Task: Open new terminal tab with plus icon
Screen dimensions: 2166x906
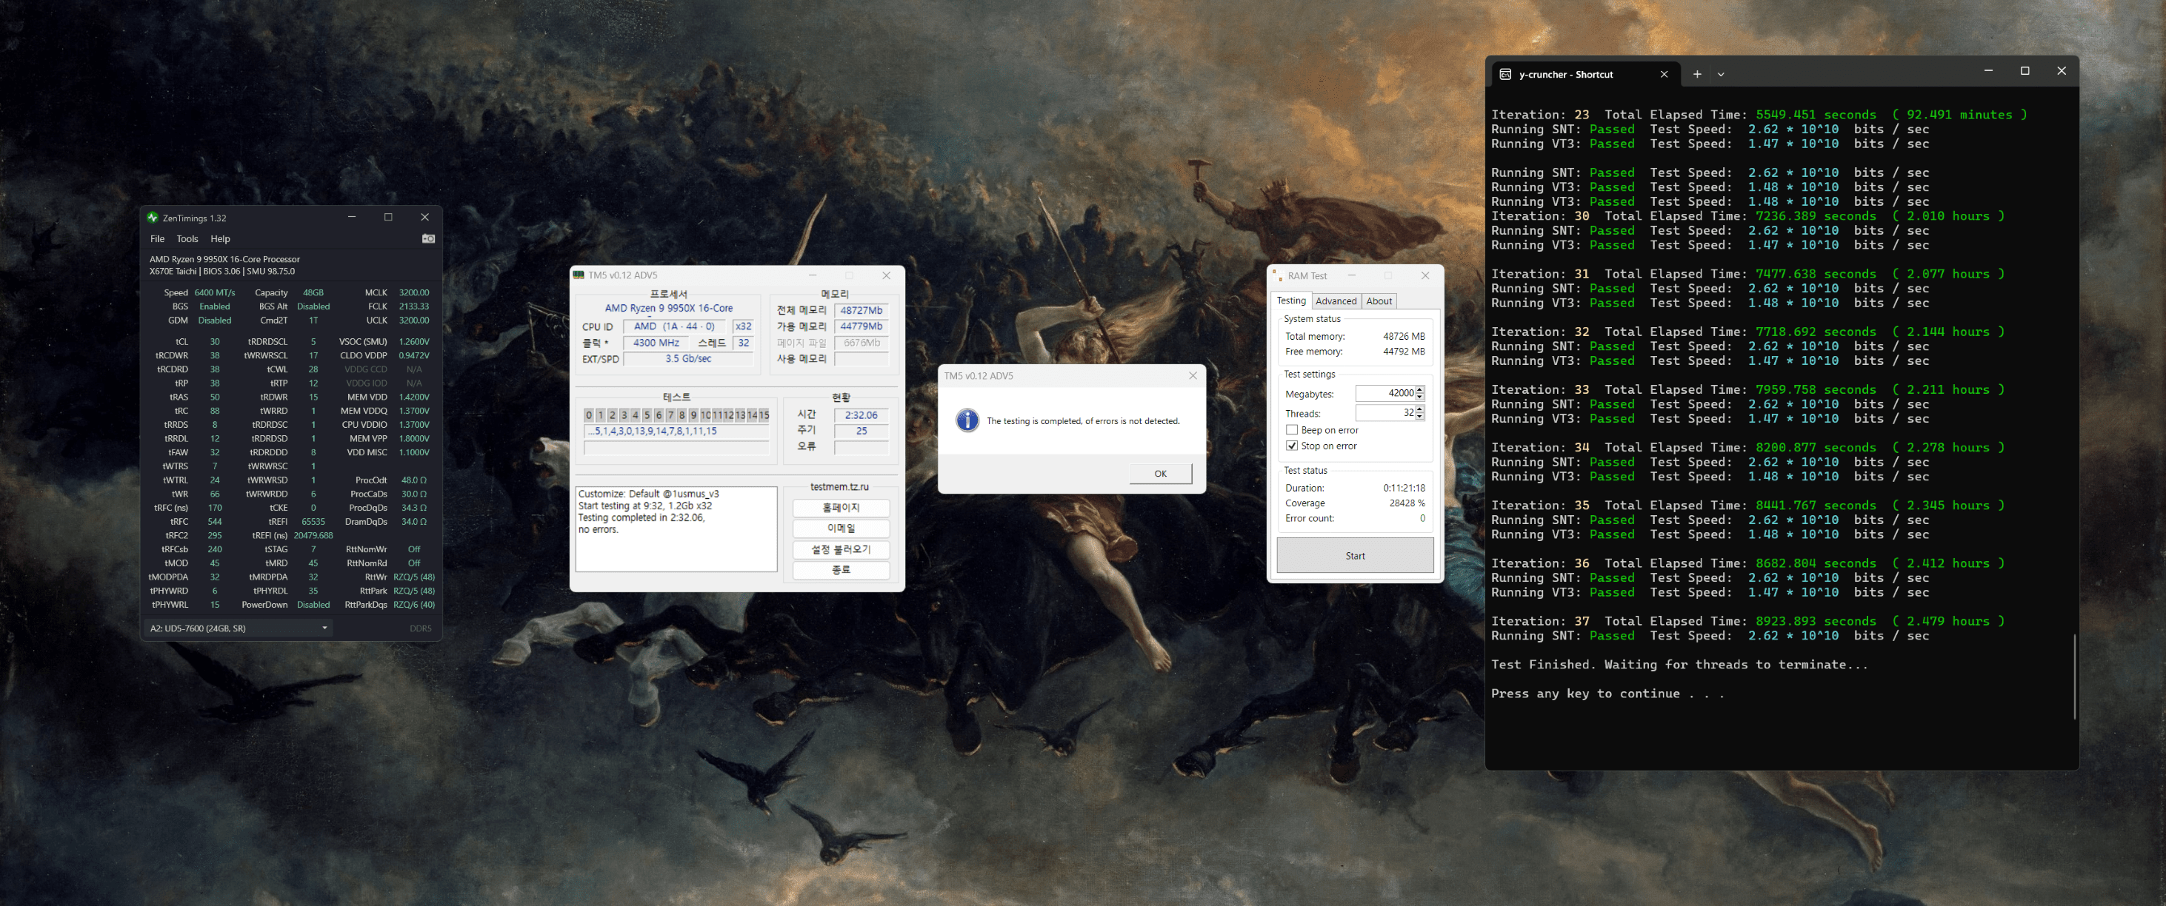Action: 1697,74
